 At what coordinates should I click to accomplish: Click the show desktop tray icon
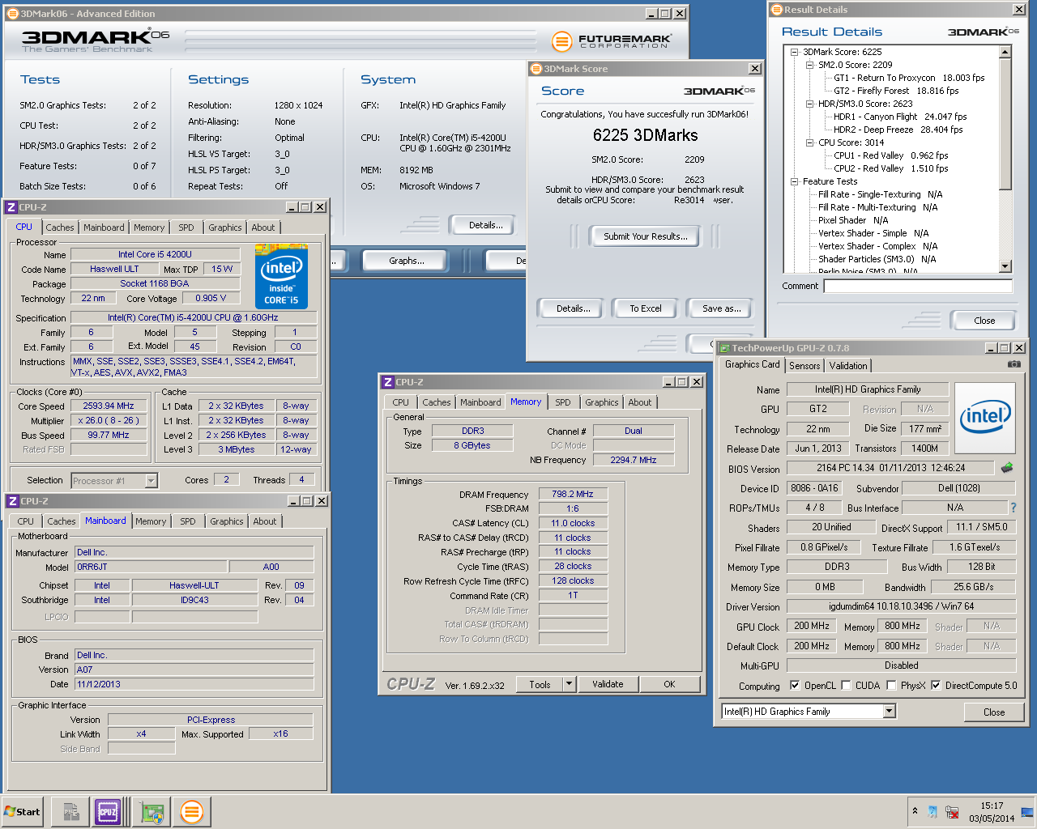click(1027, 812)
